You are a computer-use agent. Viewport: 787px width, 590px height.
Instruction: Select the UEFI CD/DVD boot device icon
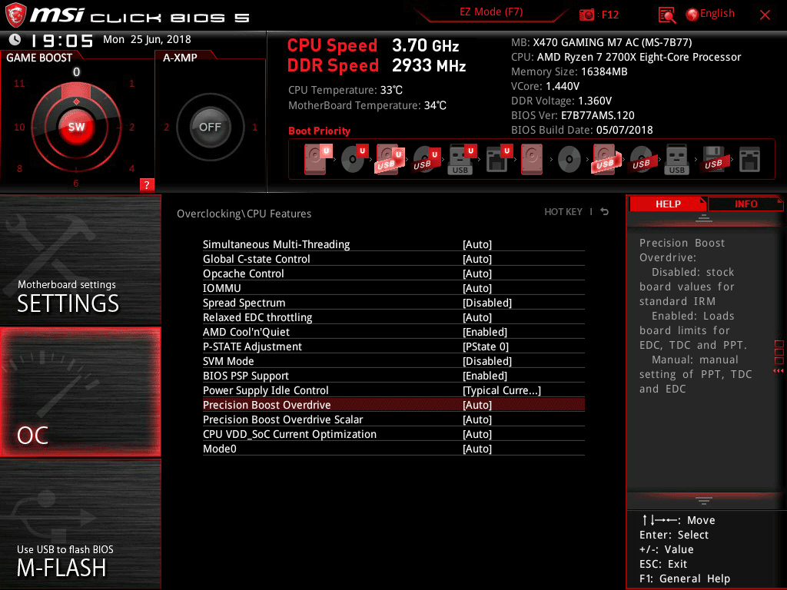point(354,160)
